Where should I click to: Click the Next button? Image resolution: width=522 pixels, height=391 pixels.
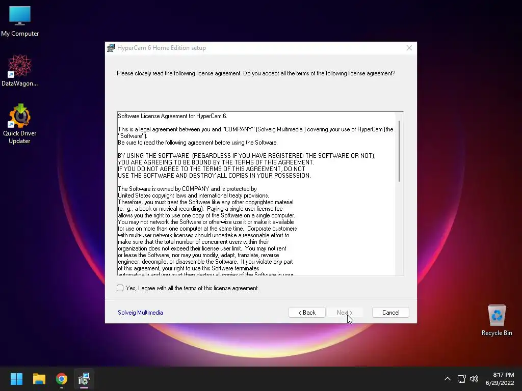coord(345,313)
